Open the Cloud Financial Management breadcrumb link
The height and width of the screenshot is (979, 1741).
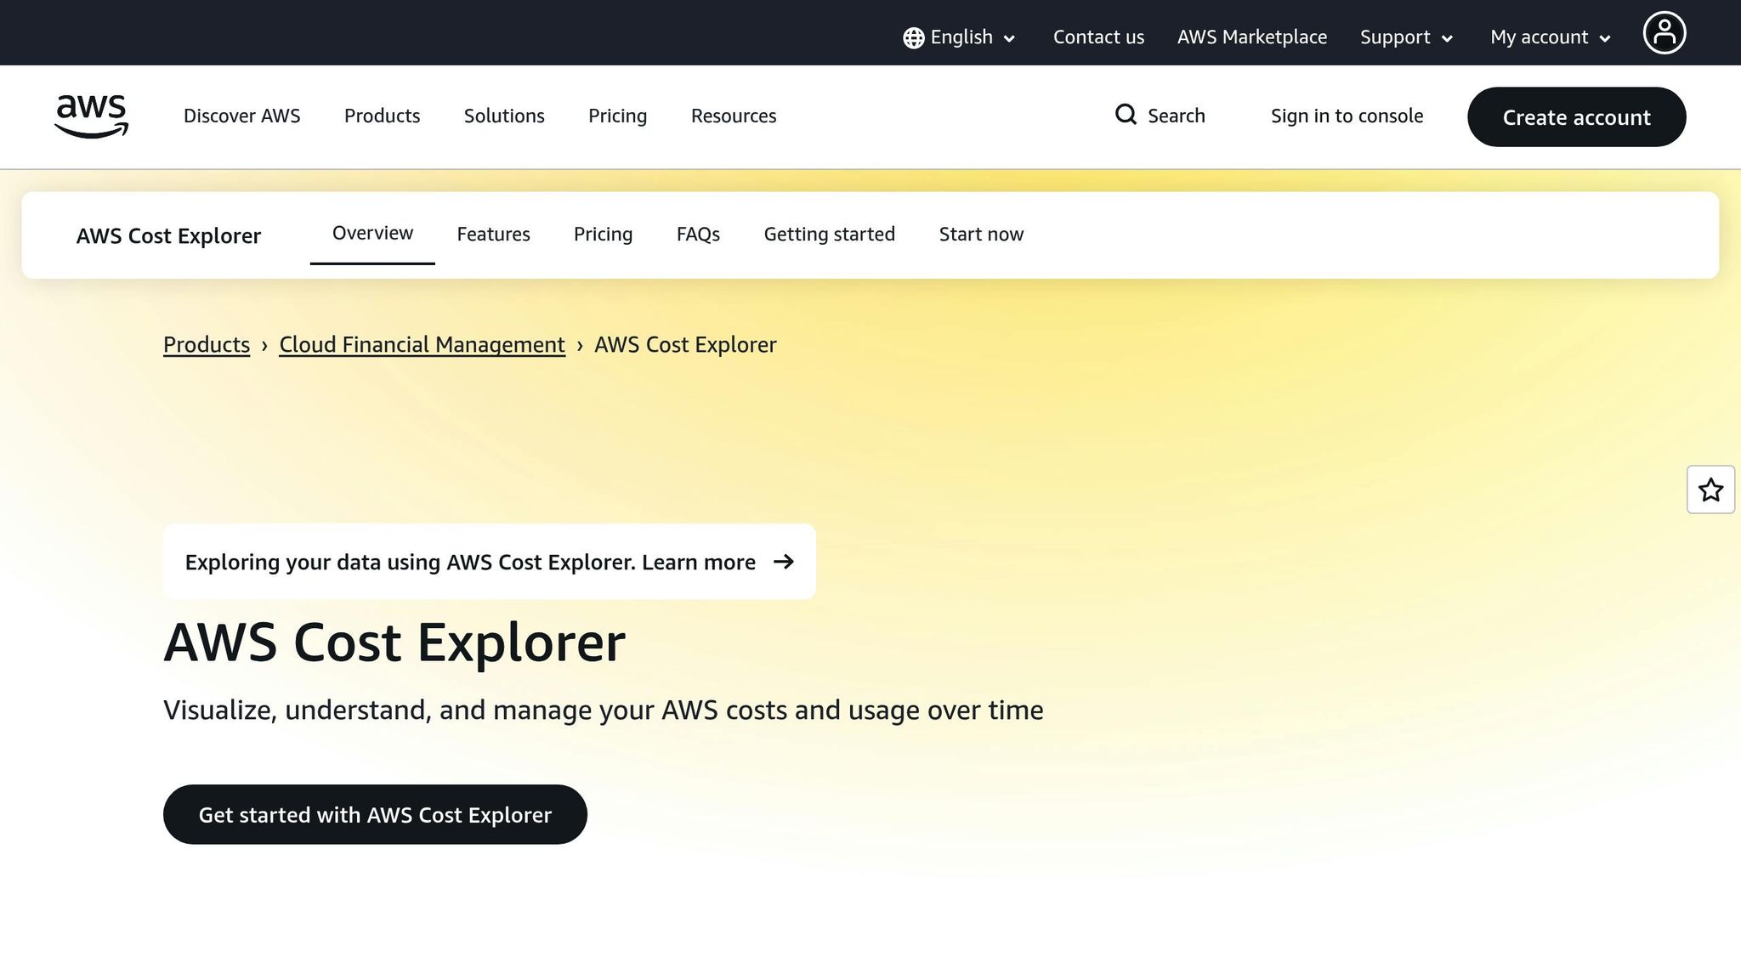coord(422,344)
